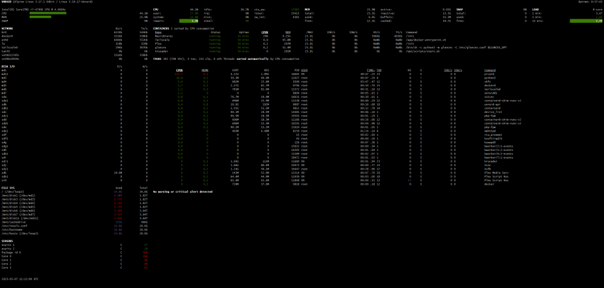
Task: Select the /mnt/disk1 (/dev/md1) filesystem row
Action: point(74,196)
